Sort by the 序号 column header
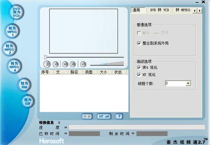 (x=47, y=72)
